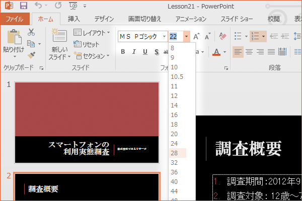Start slideshow from beginning icon in title bar

click(73, 6)
